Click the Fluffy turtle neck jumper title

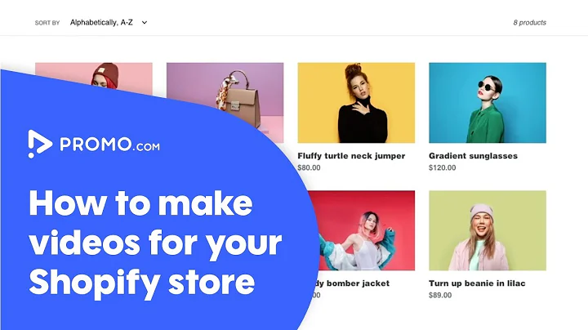pos(351,156)
